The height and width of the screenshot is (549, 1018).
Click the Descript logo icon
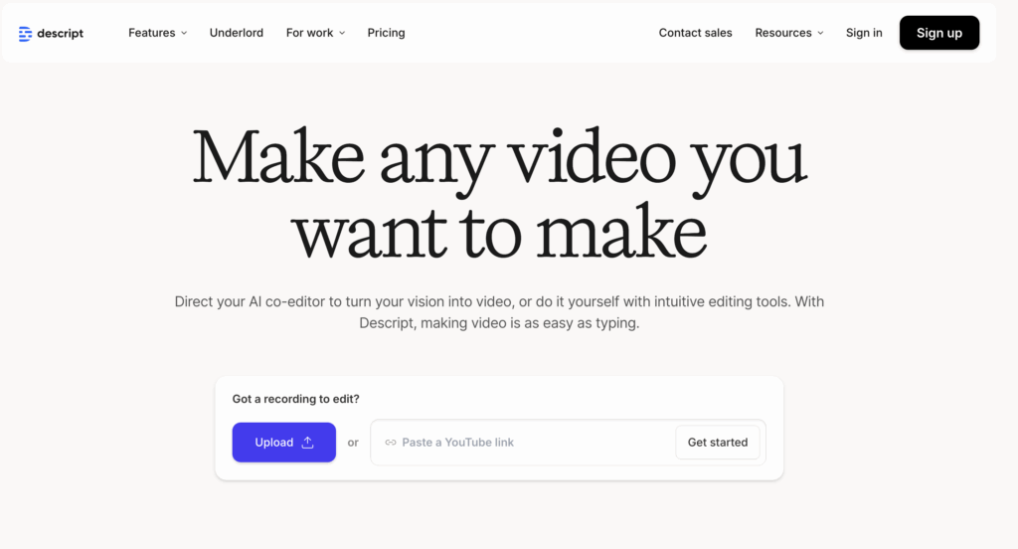pos(25,34)
